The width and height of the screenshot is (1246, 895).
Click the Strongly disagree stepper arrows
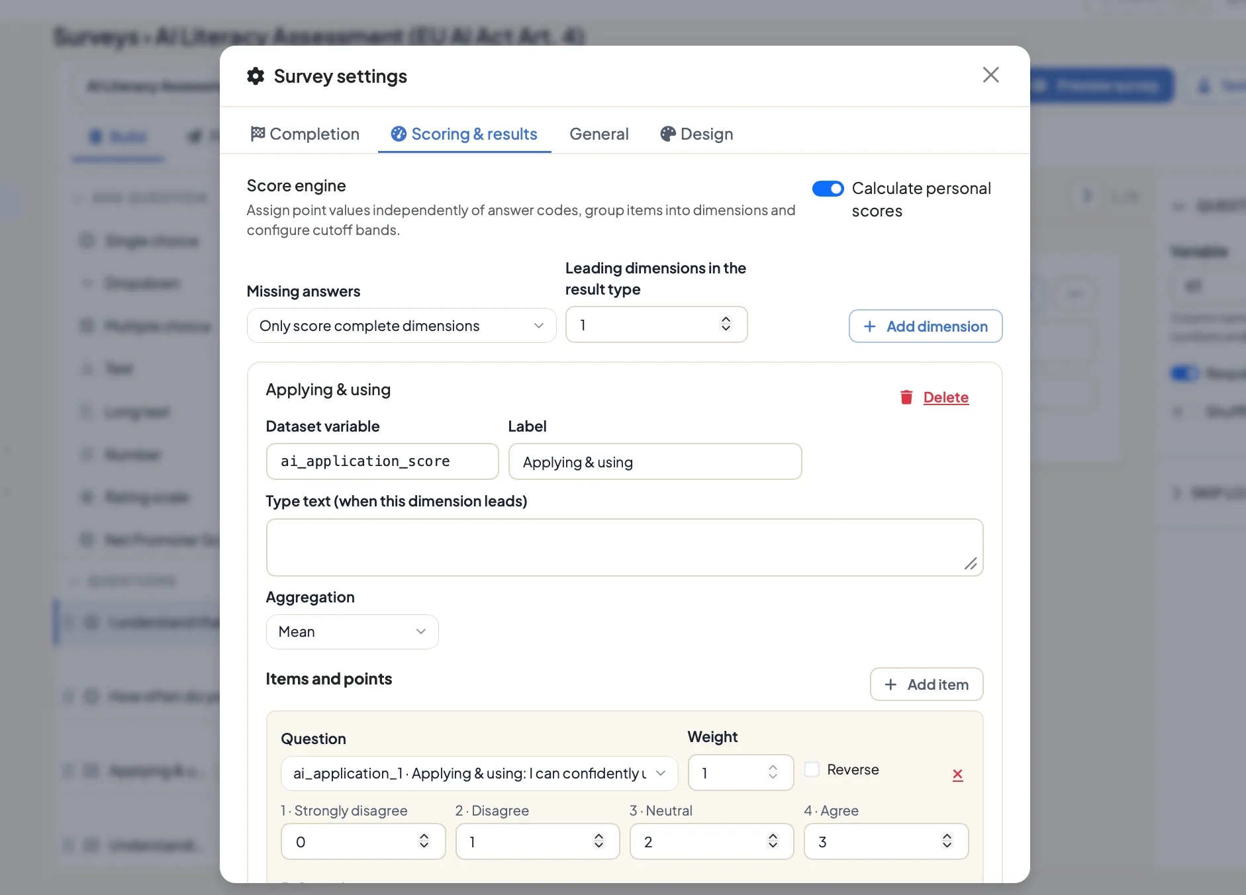coord(424,841)
